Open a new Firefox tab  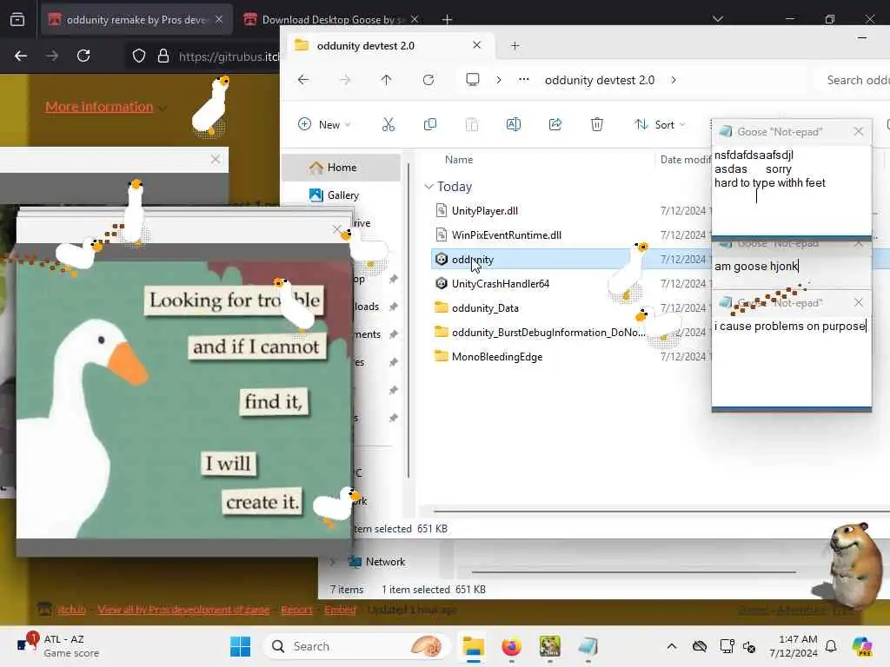pos(448,19)
